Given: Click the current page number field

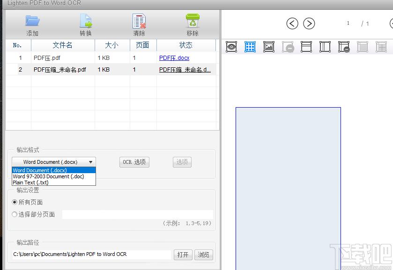Looking at the screenshot, I should [348, 23].
